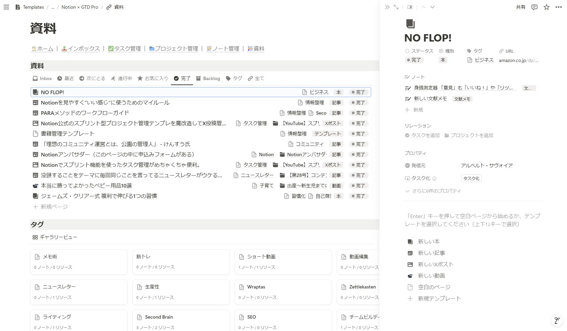Open the ジェームズ・クリアー式 row

pyautogui.click(x=201, y=196)
